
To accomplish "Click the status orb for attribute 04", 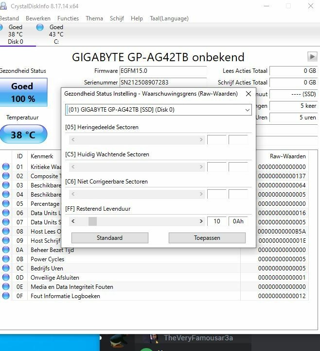I will [6, 194].
